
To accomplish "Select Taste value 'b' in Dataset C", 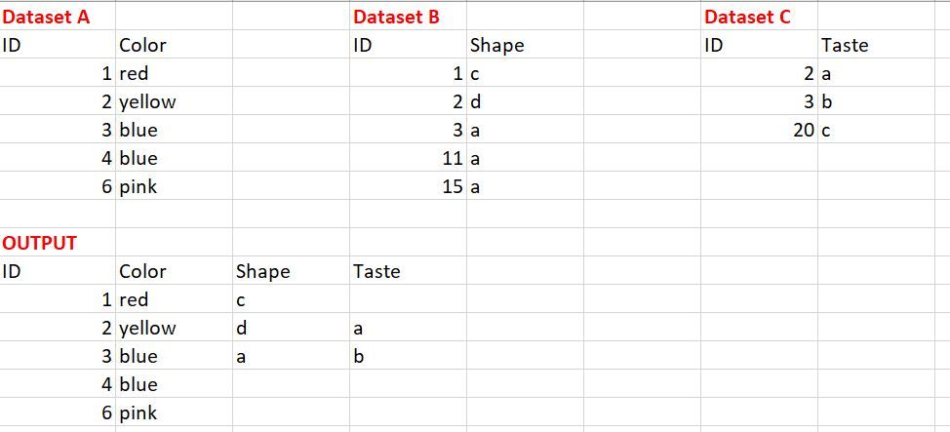I will point(827,101).
